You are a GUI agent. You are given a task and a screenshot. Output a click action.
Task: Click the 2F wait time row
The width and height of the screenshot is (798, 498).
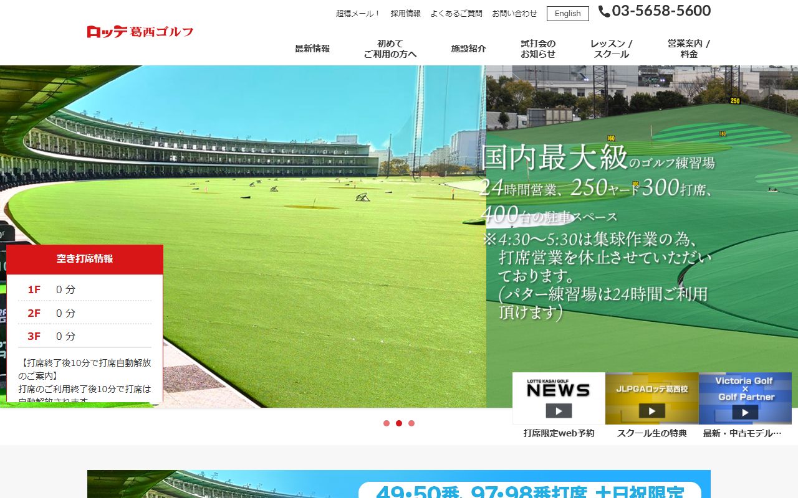(85, 313)
